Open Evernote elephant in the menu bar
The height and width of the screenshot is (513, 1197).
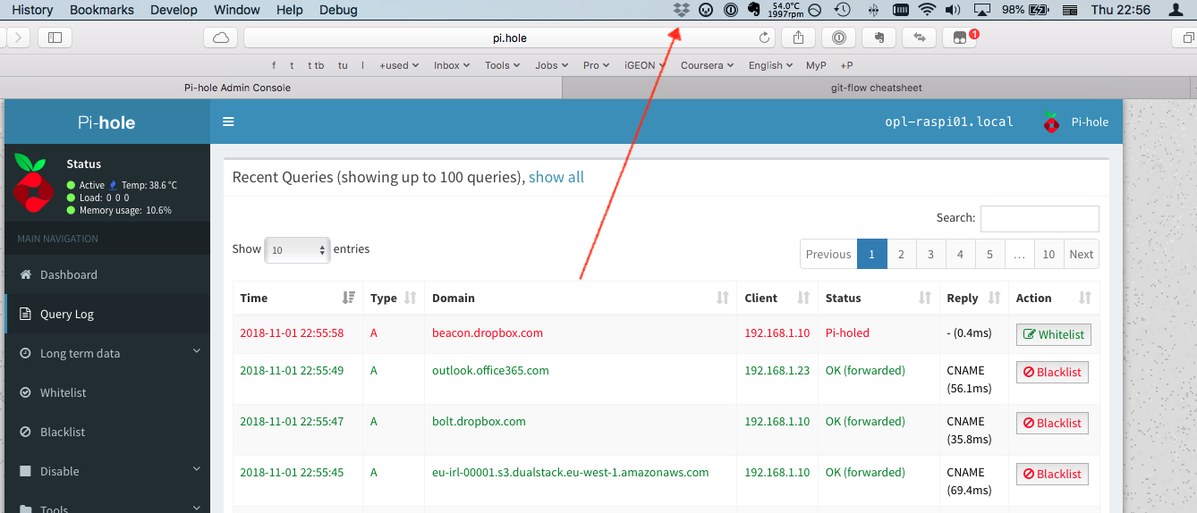[x=753, y=10]
